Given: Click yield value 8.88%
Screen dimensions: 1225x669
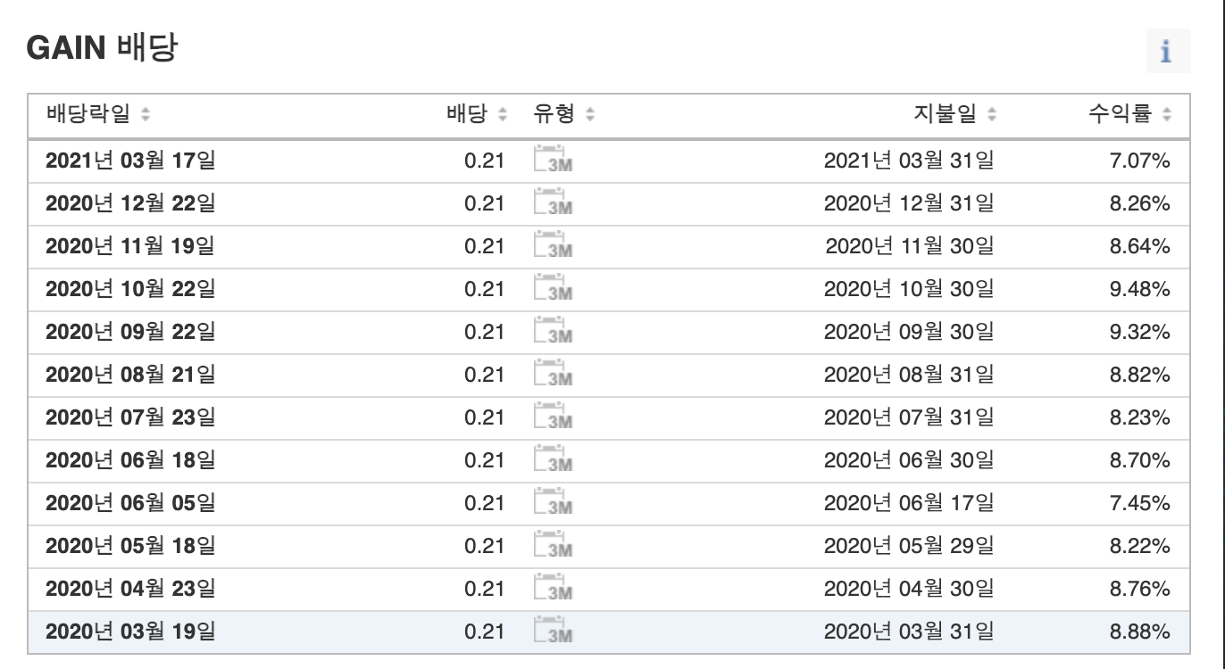Looking at the screenshot, I should tap(1140, 632).
